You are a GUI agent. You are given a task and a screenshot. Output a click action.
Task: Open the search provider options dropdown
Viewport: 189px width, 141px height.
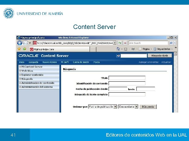[x=175, y=43]
